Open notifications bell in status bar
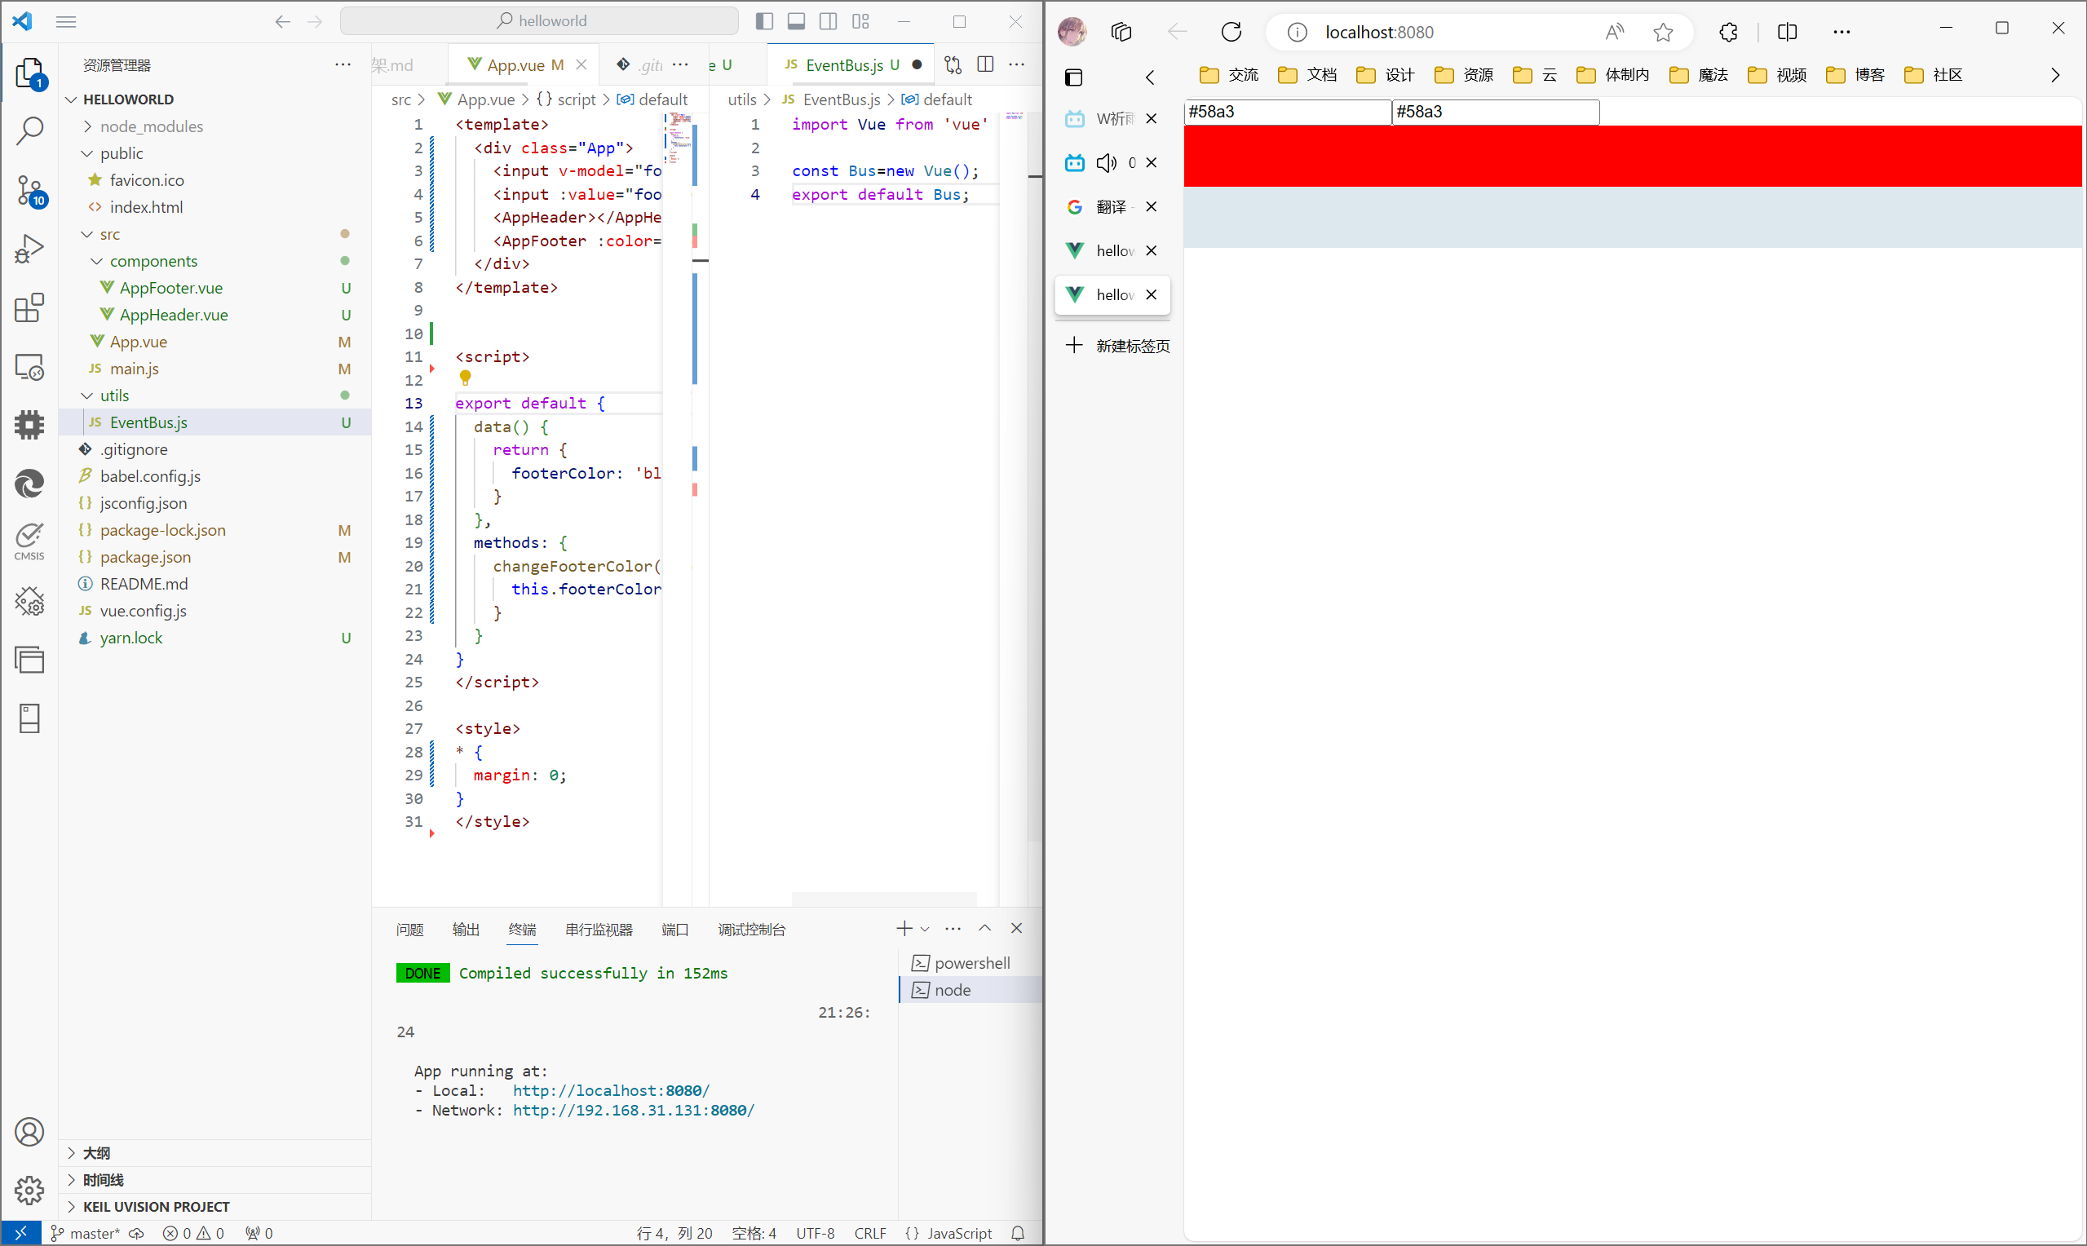The height and width of the screenshot is (1246, 2087). click(x=1018, y=1233)
